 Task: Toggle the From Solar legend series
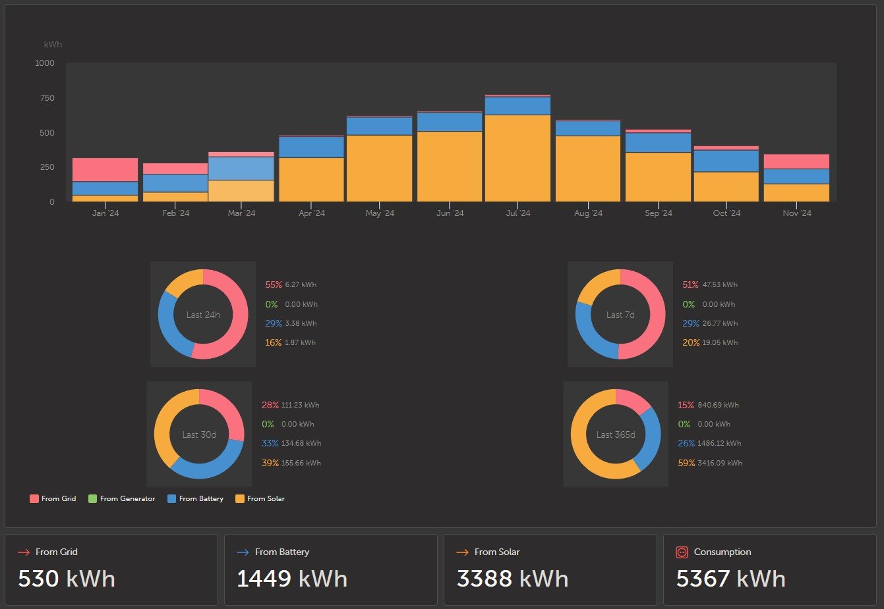[x=260, y=498]
